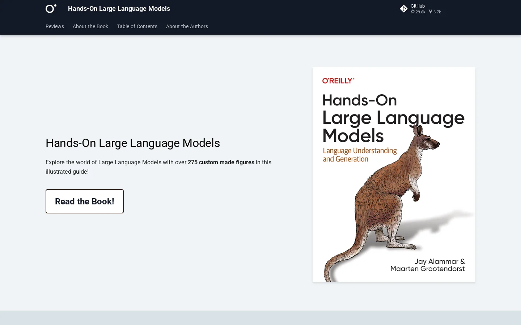The width and height of the screenshot is (521, 325).
Task: Click the circular site logo icon
Action: 51,9
